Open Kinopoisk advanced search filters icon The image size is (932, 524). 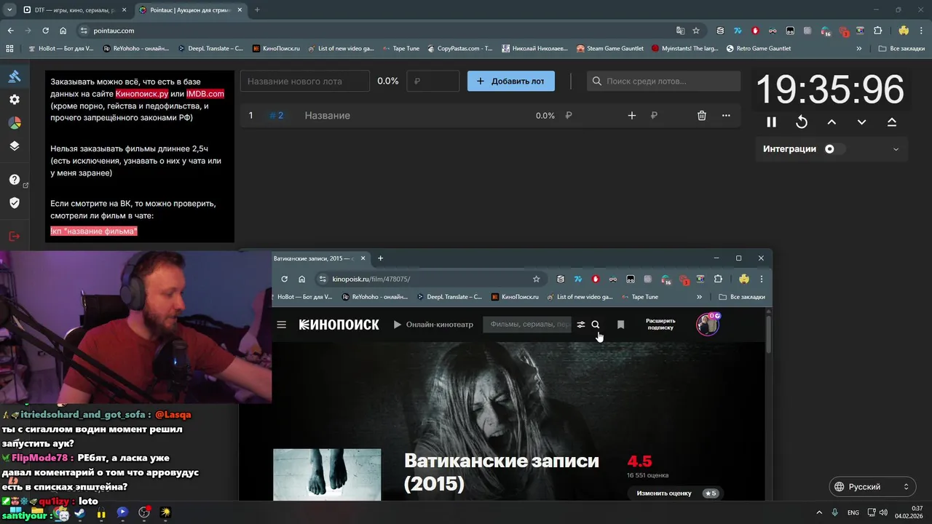tap(581, 325)
